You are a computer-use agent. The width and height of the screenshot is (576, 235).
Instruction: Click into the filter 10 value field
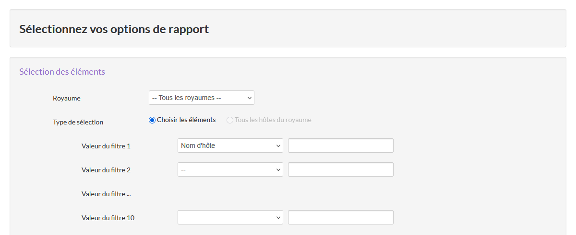pos(340,217)
